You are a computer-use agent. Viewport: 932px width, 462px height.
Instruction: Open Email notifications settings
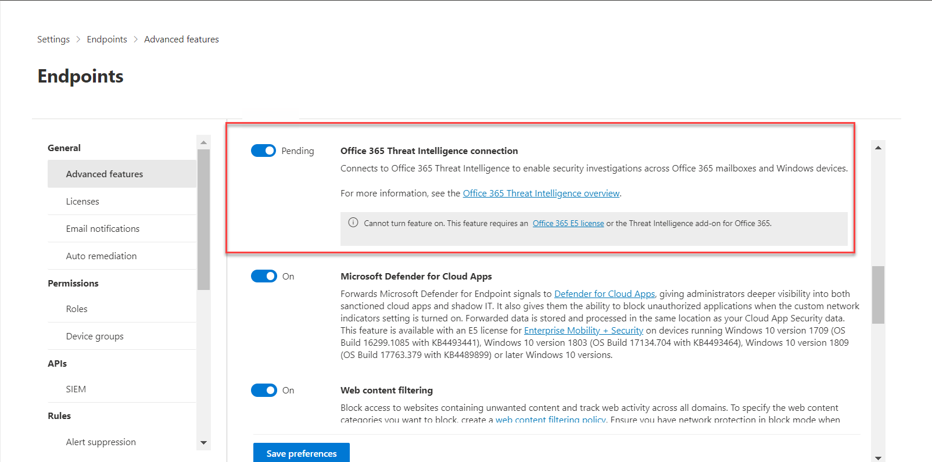click(x=122, y=228)
